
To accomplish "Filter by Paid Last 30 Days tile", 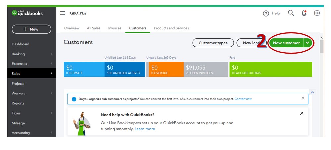I will coord(271,69).
